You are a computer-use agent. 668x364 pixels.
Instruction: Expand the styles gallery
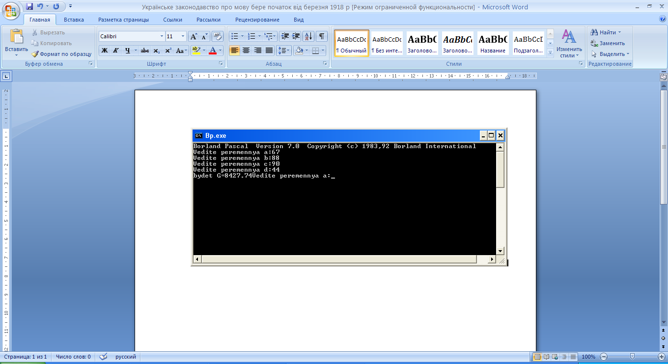tap(550, 52)
